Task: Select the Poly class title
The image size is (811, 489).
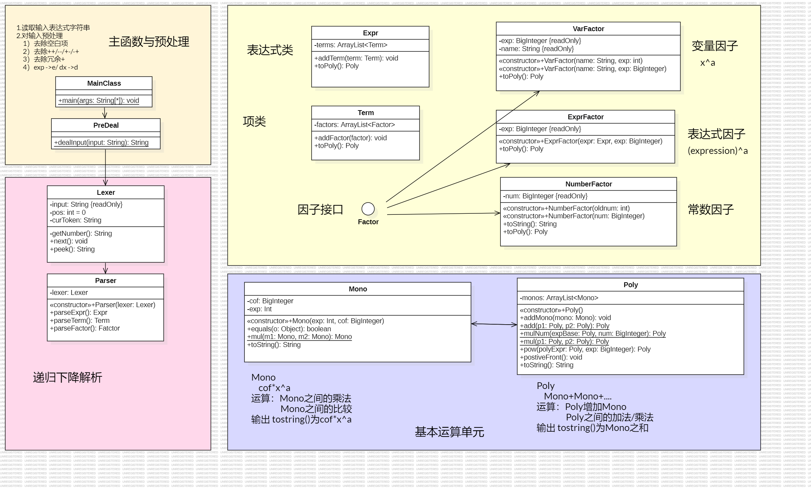Action: [x=631, y=285]
